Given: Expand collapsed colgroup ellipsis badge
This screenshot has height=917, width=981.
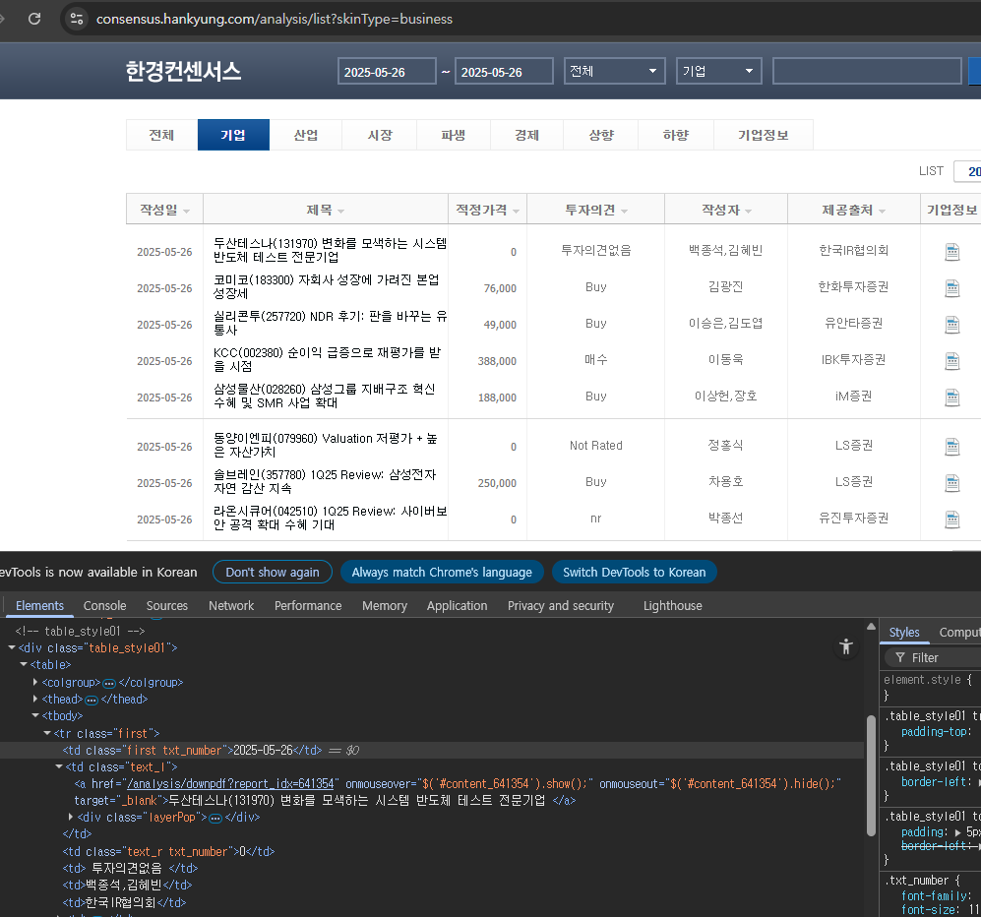Looking at the screenshot, I should (x=109, y=683).
